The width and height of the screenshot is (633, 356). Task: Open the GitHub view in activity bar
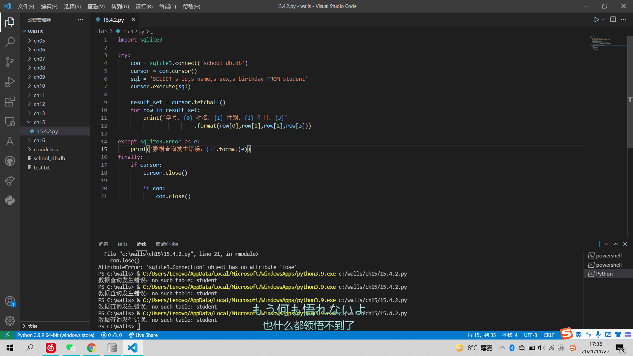pos(10,161)
